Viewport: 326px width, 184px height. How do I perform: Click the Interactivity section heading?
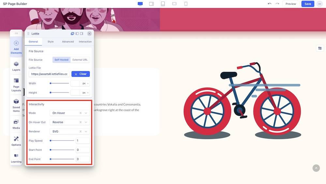point(37,104)
